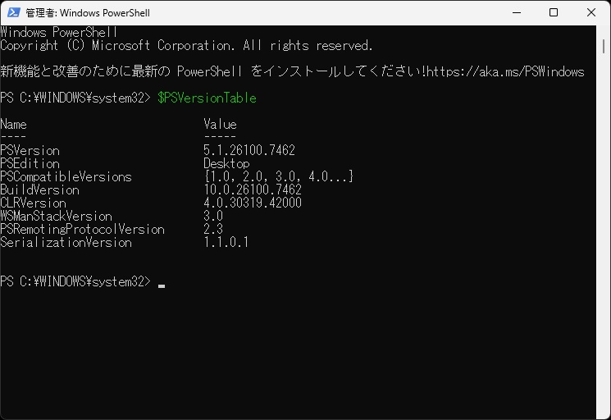Click the SerializationVersion value 1.1.0.1
The height and width of the screenshot is (420, 611).
click(226, 243)
